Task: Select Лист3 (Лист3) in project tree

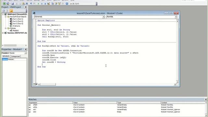Action: (x=18, y=24)
